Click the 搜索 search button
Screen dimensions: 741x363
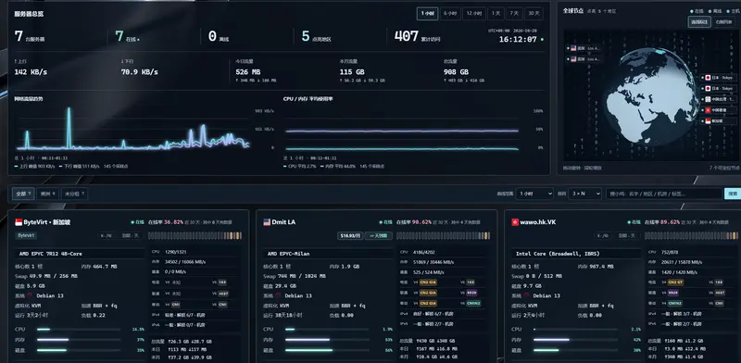tap(733, 194)
